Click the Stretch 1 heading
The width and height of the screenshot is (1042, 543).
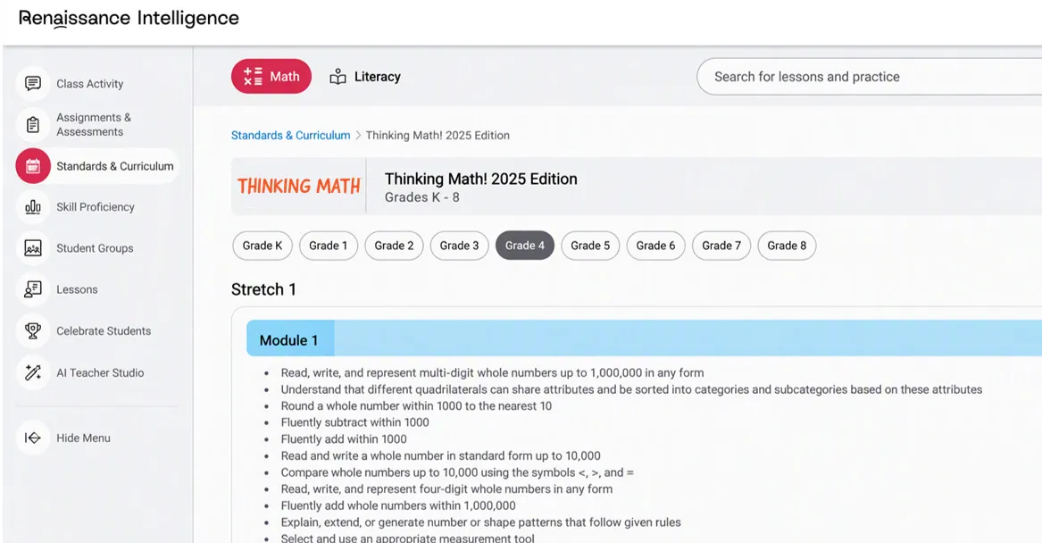point(263,289)
